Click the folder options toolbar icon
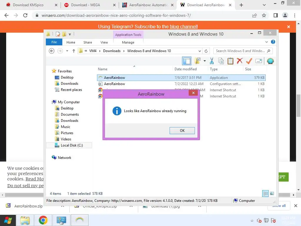The width and height of the screenshot is (301, 226). click(x=197, y=61)
